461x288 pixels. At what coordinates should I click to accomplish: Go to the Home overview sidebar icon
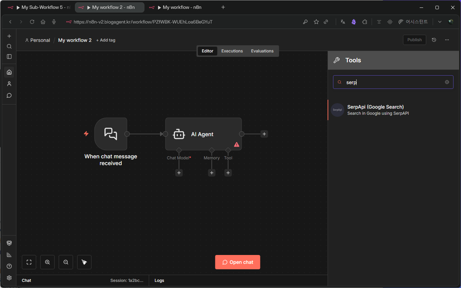9,72
